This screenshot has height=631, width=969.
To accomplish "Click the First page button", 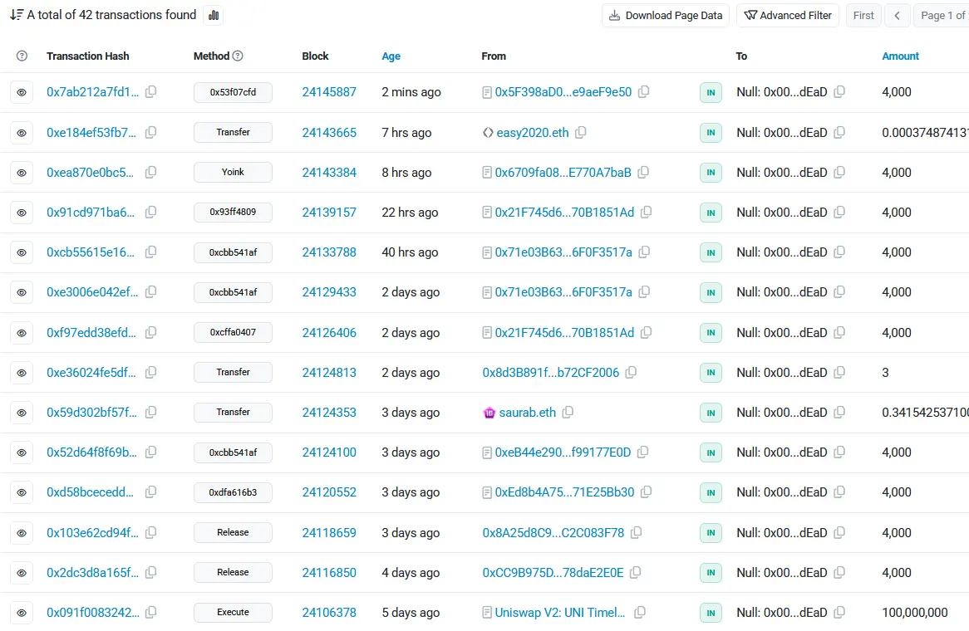I will point(863,16).
